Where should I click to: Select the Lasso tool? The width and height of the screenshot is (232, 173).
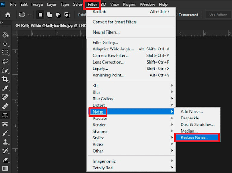pos(5,62)
